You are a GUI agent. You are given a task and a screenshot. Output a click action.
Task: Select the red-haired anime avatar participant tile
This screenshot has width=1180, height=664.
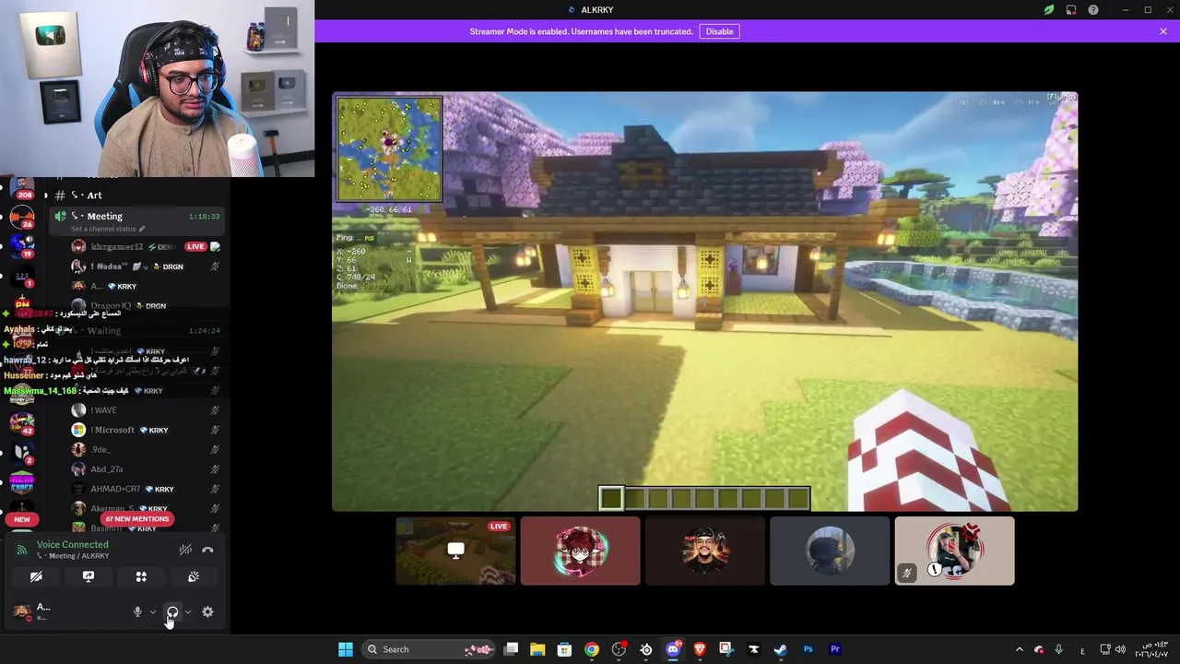click(x=580, y=551)
